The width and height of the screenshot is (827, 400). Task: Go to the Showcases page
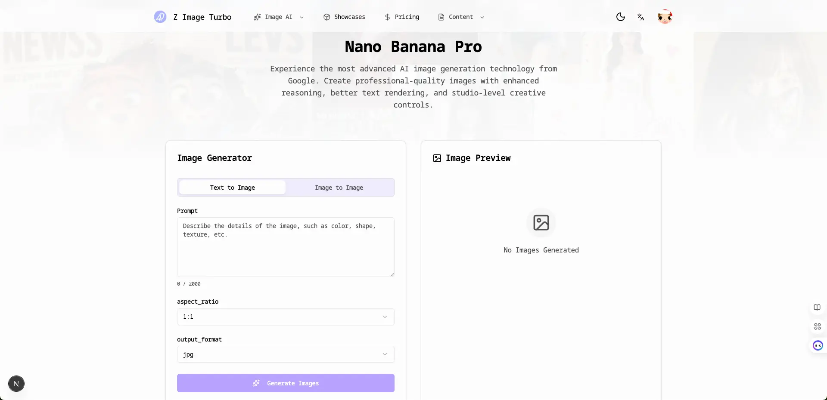coord(344,17)
